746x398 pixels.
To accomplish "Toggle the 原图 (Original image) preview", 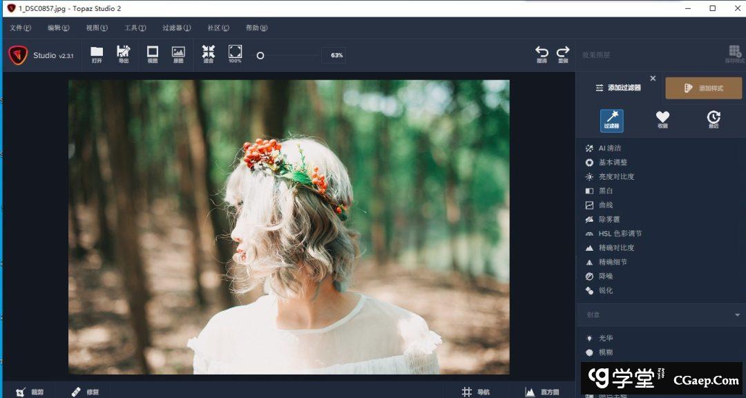I will (178, 53).
